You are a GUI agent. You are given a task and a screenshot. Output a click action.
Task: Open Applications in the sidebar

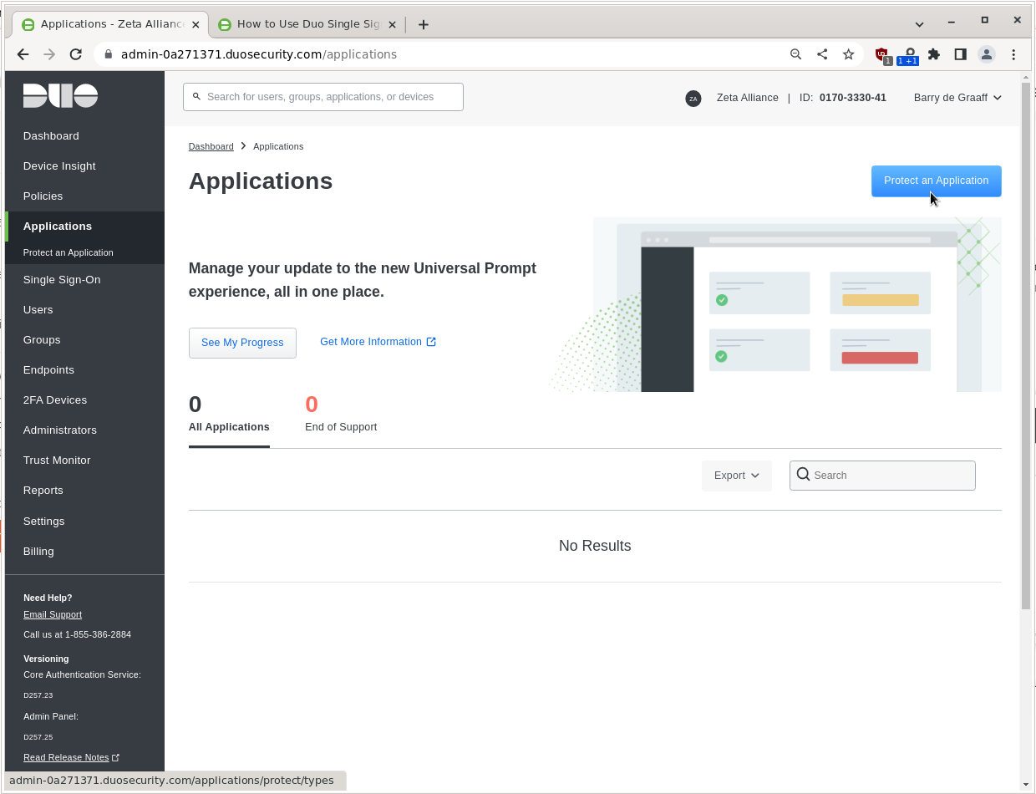point(58,226)
